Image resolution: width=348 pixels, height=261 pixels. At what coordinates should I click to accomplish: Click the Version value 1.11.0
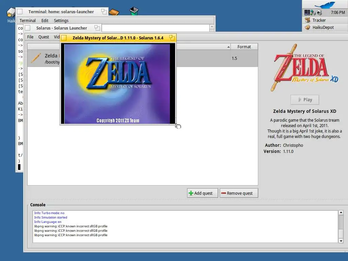pos(288,151)
